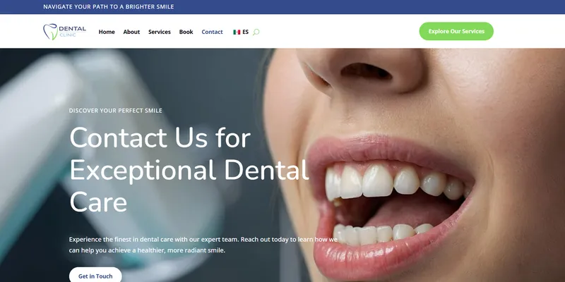Select the Contact navigation item

coord(212,32)
